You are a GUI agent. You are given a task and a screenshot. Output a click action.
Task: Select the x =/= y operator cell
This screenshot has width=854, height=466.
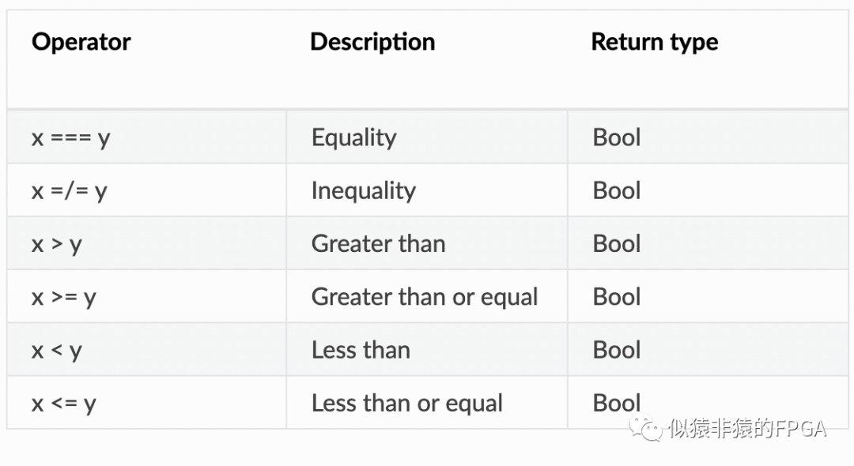tap(70, 191)
